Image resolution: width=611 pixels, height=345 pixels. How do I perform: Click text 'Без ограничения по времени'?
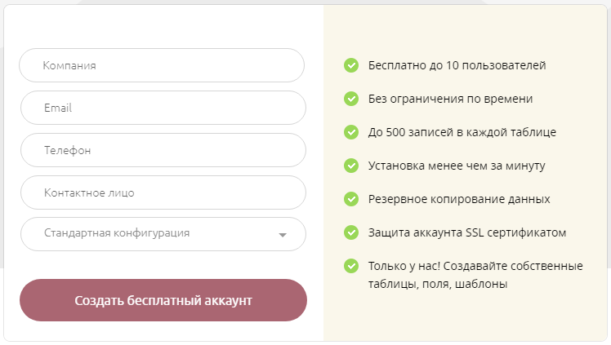point(450,99)
